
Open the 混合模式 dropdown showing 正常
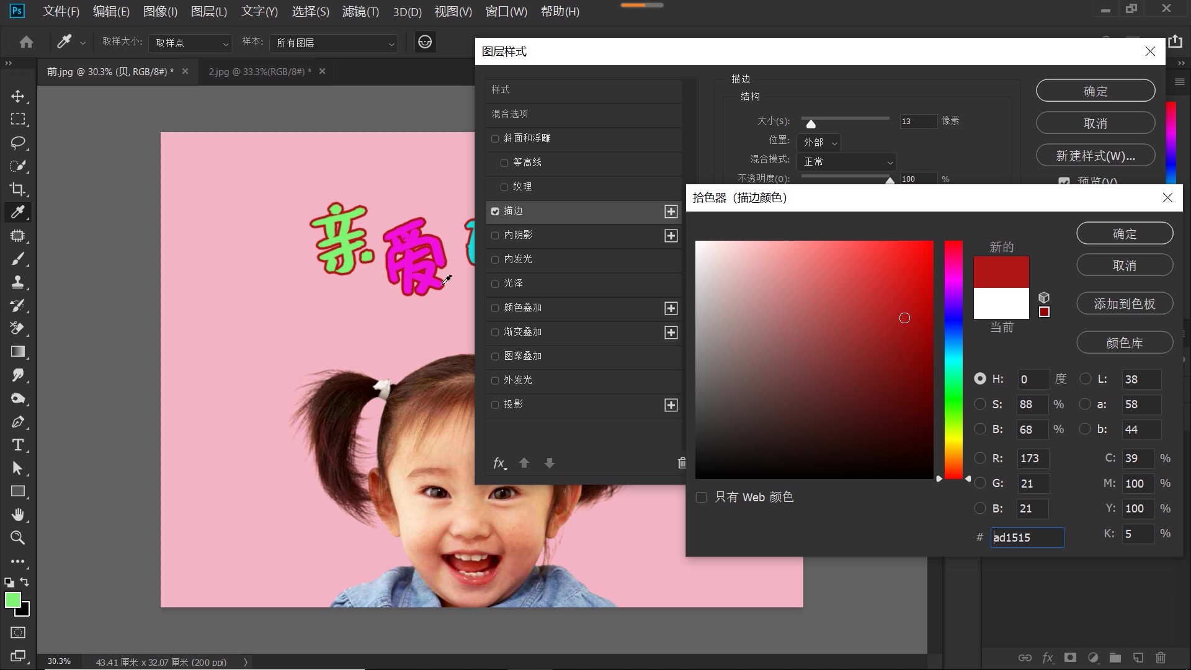(846, 161)
